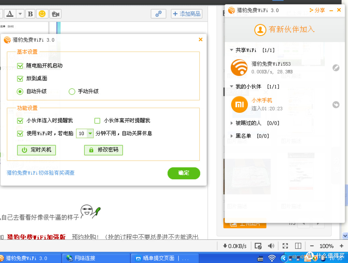Insert hyperlink with chain icon
The height and width of the screenshot is (263, 348).
tap(159, 14)
